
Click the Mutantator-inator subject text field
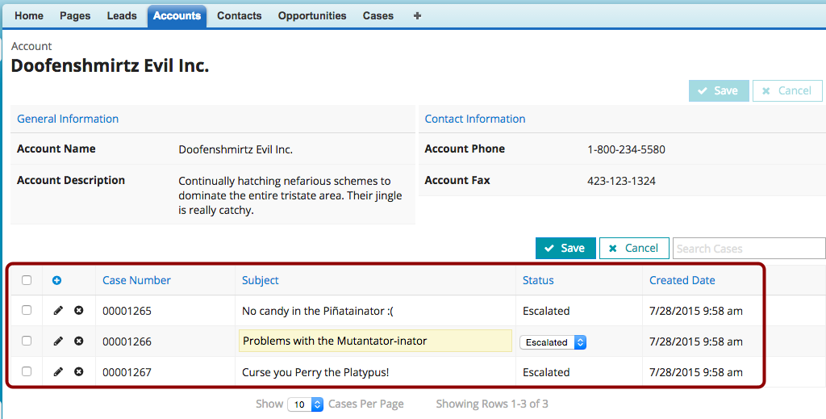coord(375,341)
